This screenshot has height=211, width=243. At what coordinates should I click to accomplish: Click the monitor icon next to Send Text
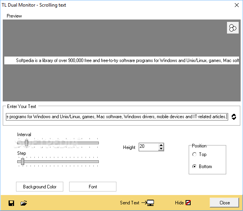click(x=150, y=203)
